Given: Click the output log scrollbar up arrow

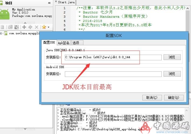Looking at the screenshot, I should click(187, 110).
